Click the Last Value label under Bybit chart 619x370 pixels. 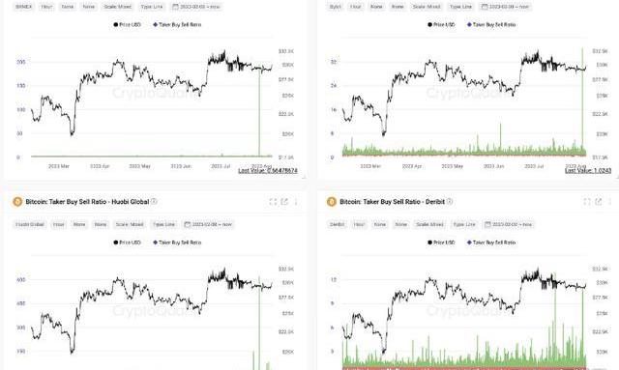pyautogui.click(x=588, y=170)
